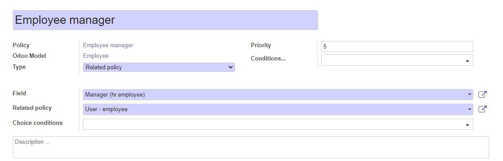Open the Related policy external link icon
Image resolution: width=503 pixels, height=161 pixels.
[x=483, y=109]
